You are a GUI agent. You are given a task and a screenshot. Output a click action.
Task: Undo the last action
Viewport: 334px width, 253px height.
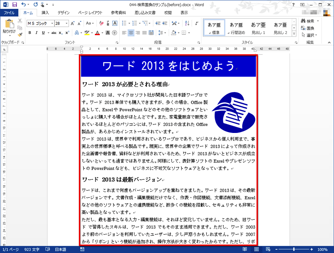point(24,4)
